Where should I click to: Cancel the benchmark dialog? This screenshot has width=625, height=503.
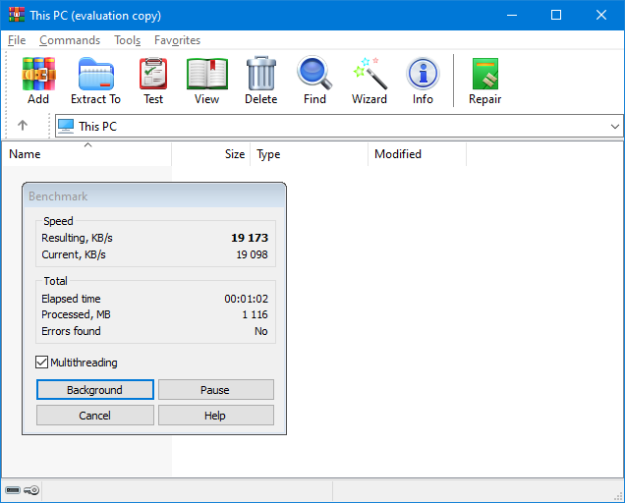(95, 416)
